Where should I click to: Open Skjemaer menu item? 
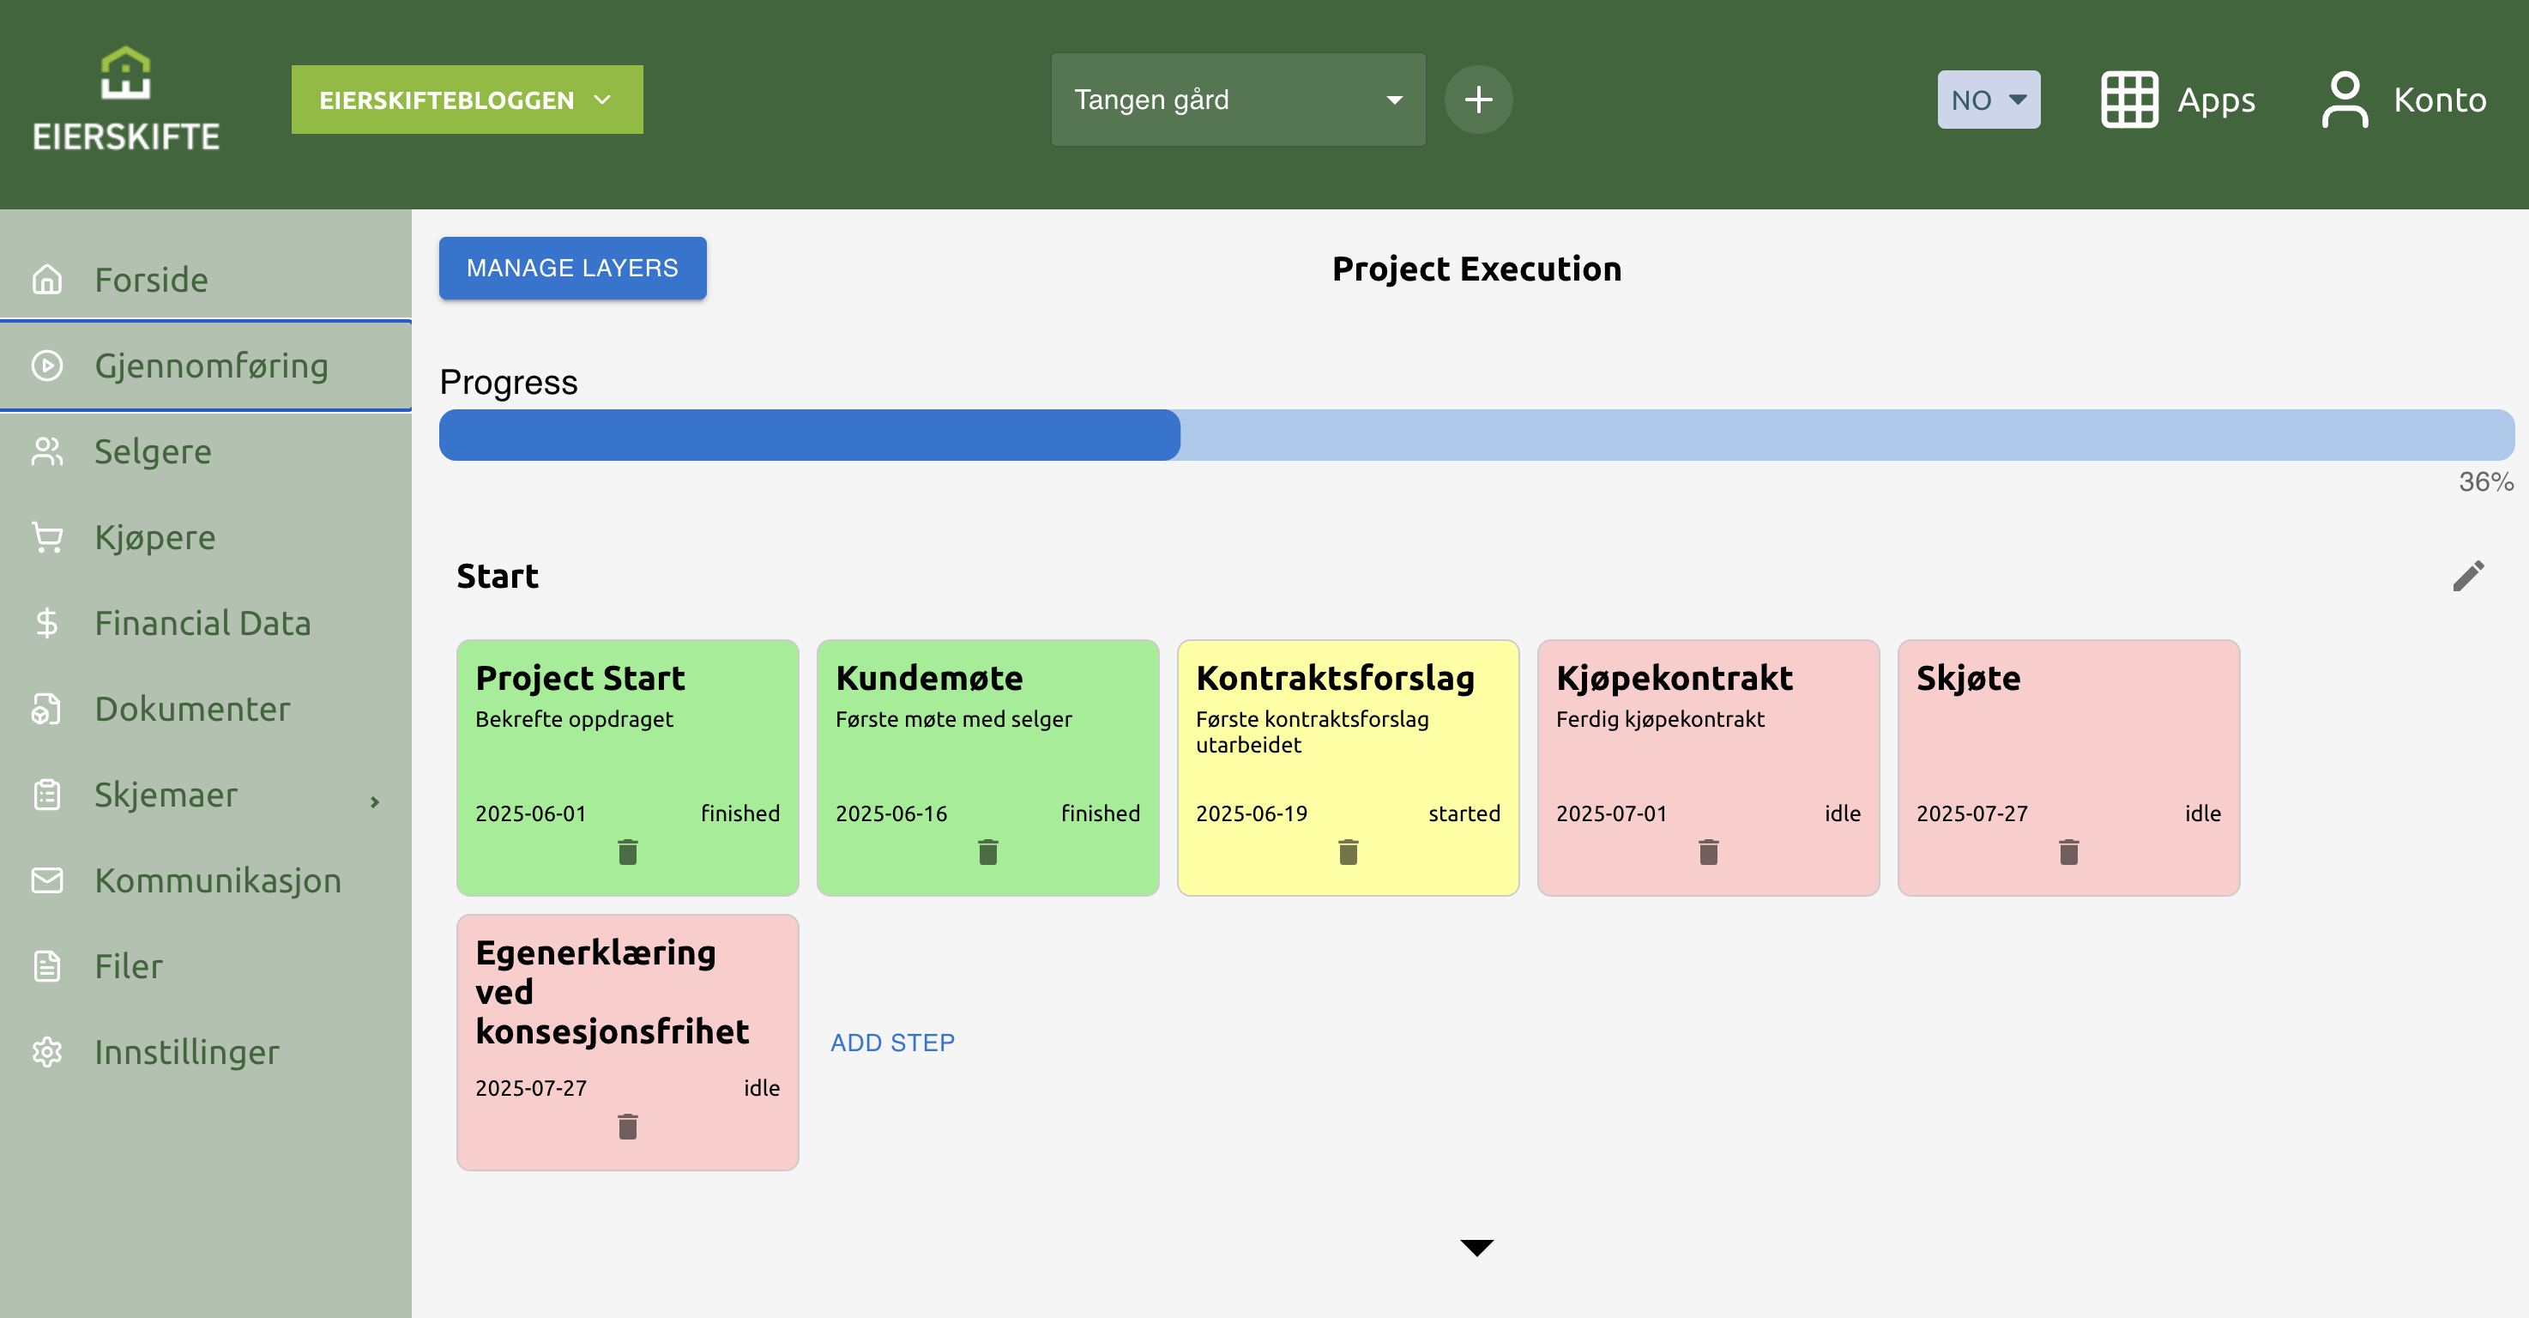205,795
